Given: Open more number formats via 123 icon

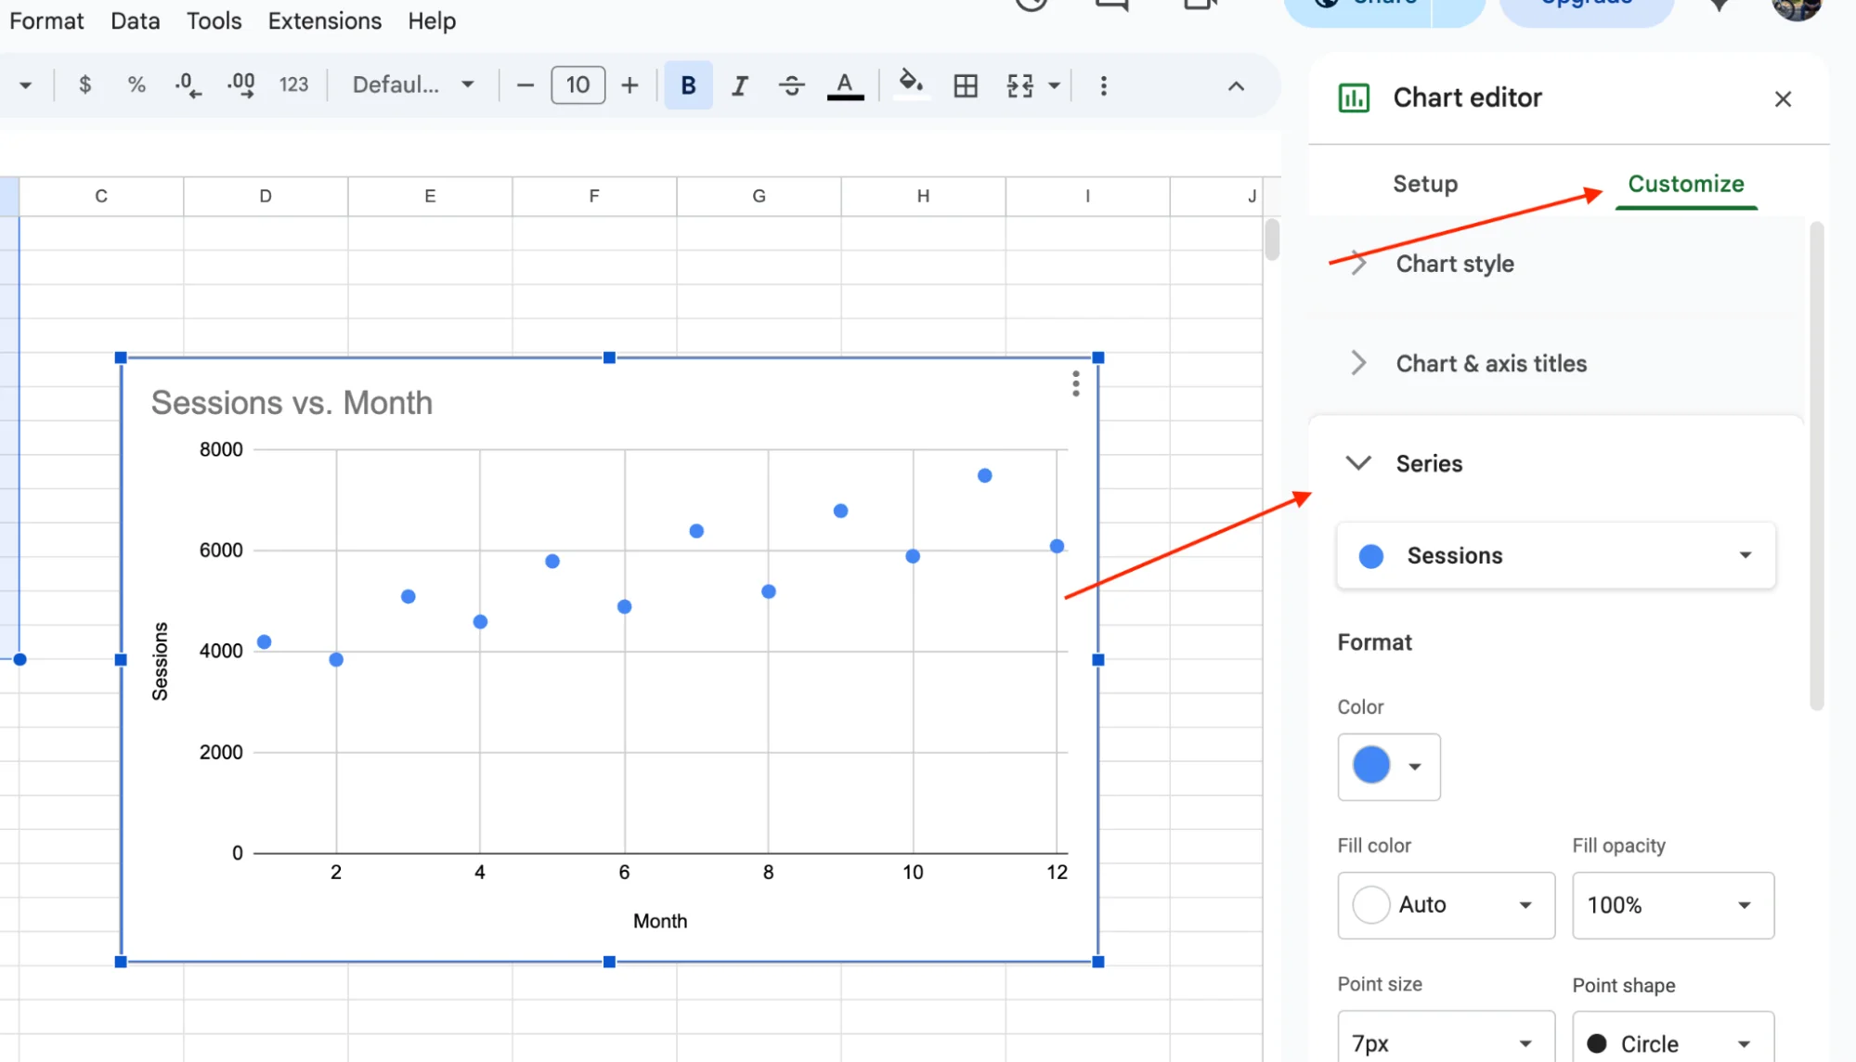Looking at the screenshot, I should [294, 84].
